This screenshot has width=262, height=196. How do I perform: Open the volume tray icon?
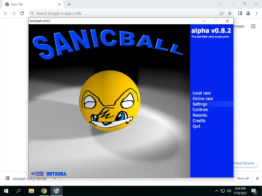(x=229, y=191)
